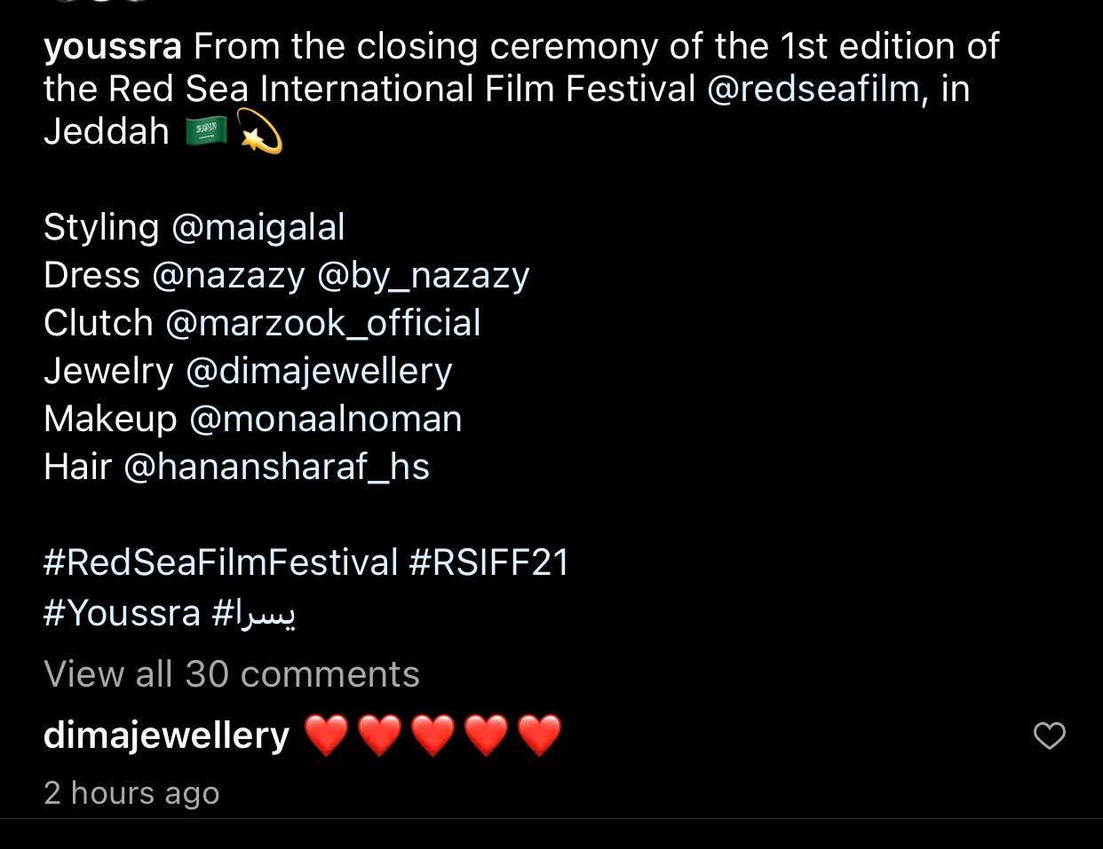Screen dimensions: 1103x849
Task: Open the #RSIFF21 hashtag
Action: [x=489, y=562]
